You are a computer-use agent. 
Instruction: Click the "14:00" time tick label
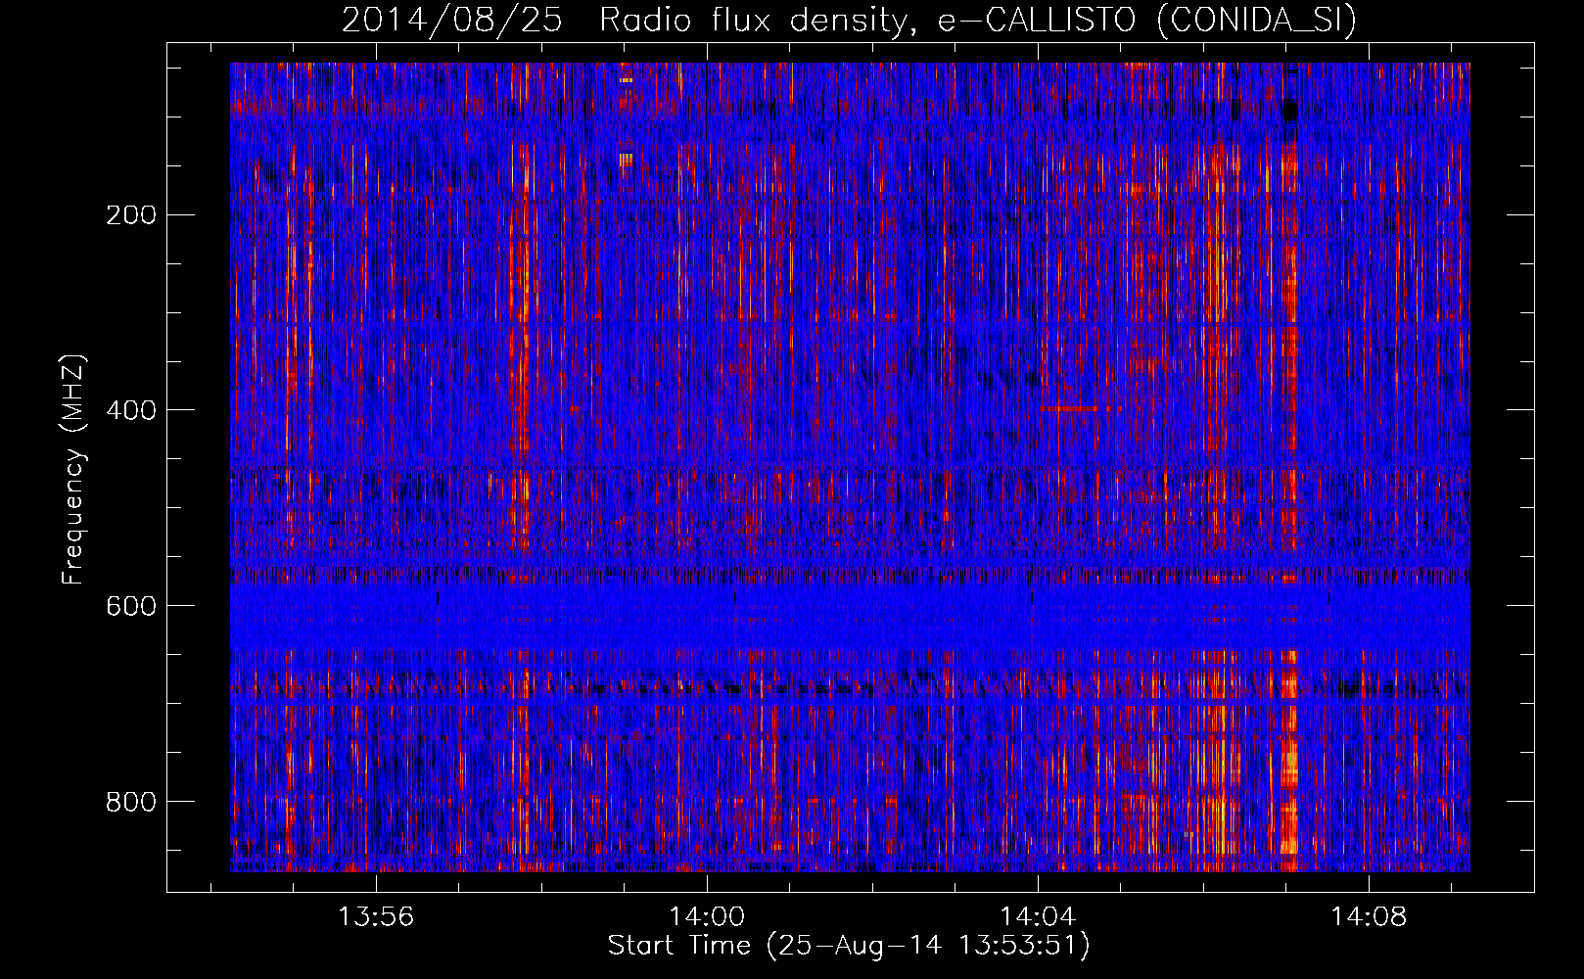(707, 917)
